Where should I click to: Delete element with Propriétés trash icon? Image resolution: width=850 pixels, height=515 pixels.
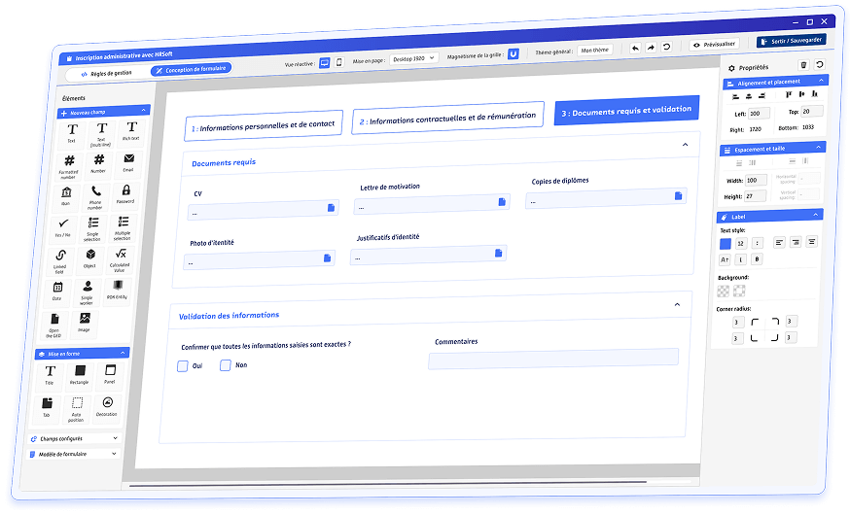coord(803,65)
